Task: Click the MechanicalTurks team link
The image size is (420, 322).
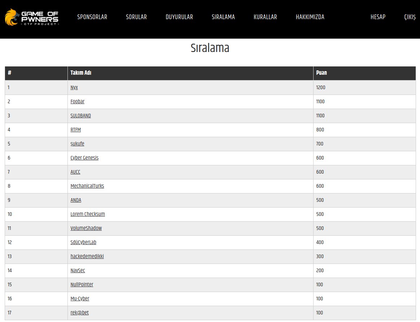Action: click(x=87, y=186)
